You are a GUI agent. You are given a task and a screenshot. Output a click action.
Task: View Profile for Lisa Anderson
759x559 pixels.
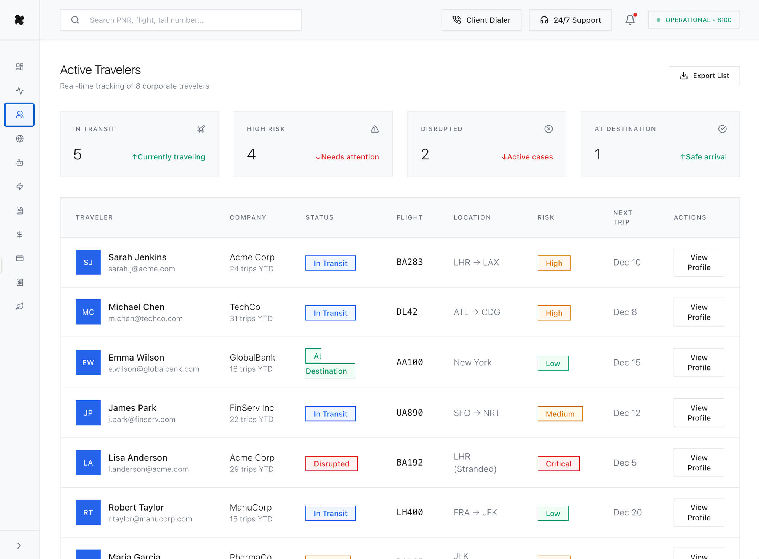[698, 463]
